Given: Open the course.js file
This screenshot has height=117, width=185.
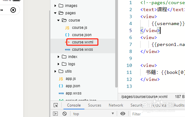Looking at the screenshot, I should point(80,28).
